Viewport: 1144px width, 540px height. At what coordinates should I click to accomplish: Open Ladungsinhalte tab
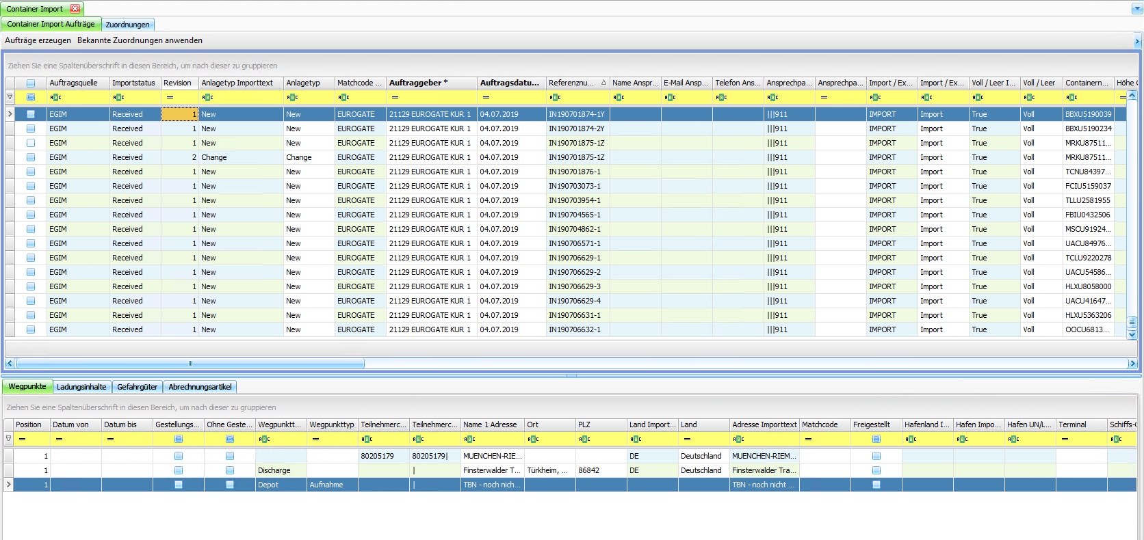81,387
